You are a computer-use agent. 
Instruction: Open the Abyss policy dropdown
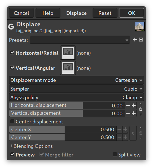[77, 97]
